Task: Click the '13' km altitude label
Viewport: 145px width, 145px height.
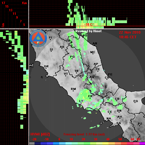Action: [11, 10]
